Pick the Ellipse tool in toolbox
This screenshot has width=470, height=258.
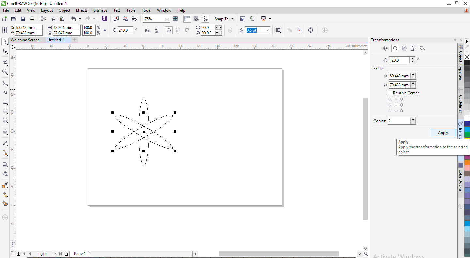click(x=5, y=111)
